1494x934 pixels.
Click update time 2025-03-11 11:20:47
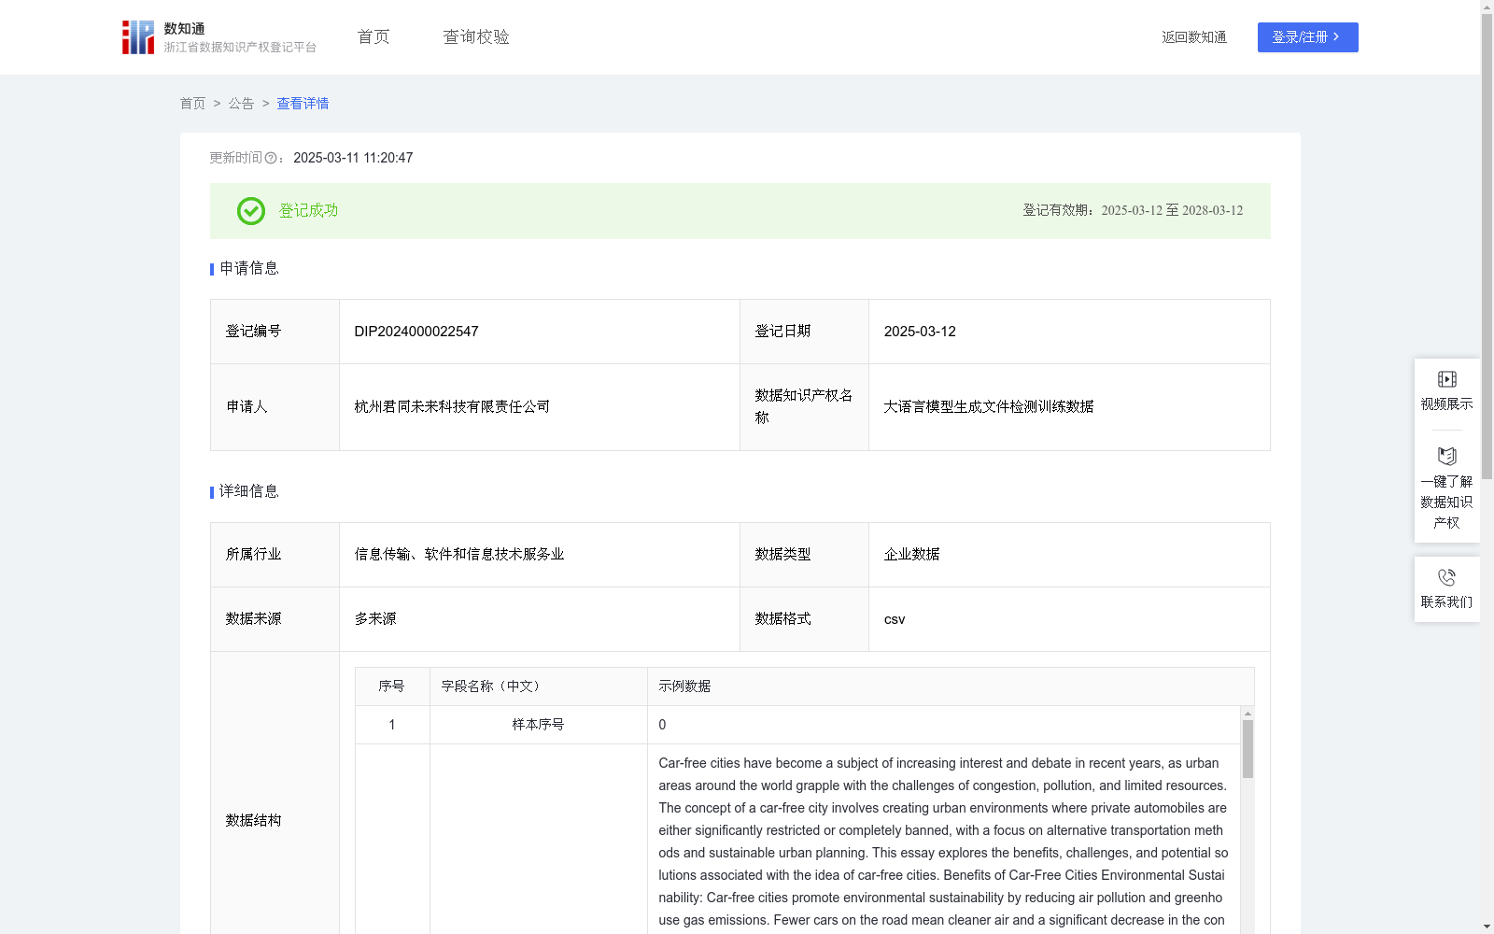click(353, 158)
